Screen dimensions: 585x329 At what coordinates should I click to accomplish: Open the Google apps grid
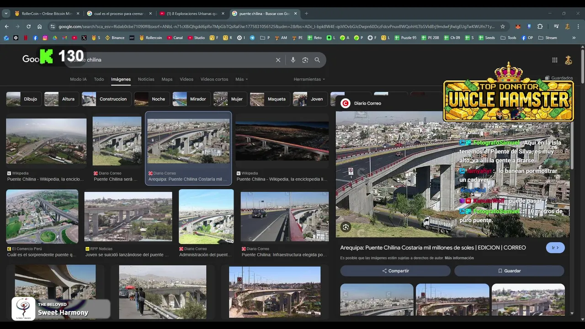coord(554,60)
